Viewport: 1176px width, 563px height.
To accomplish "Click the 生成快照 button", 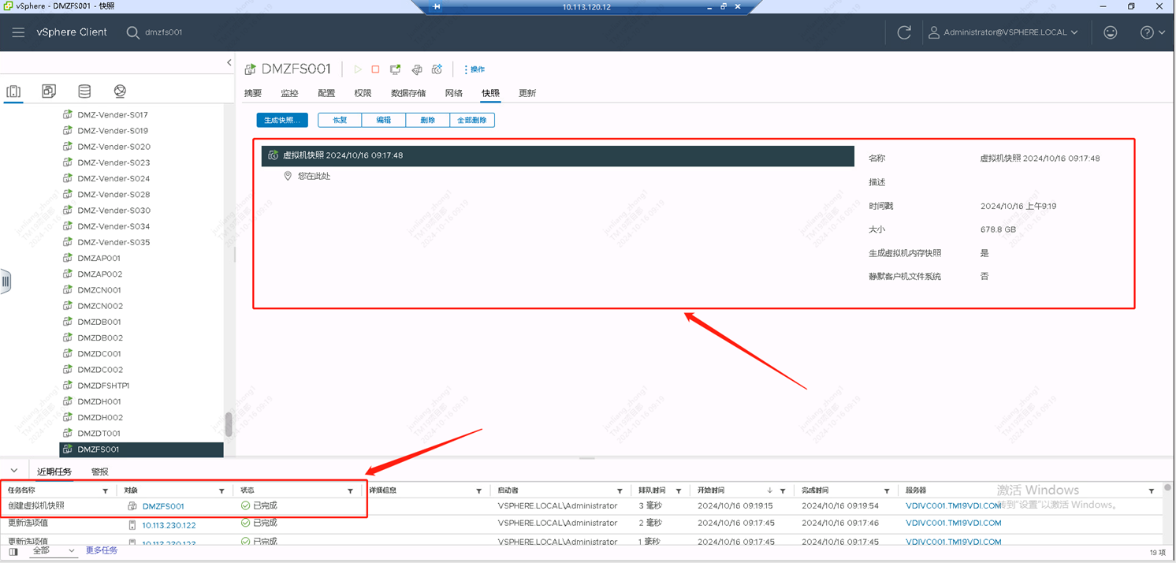I will 281,120.
